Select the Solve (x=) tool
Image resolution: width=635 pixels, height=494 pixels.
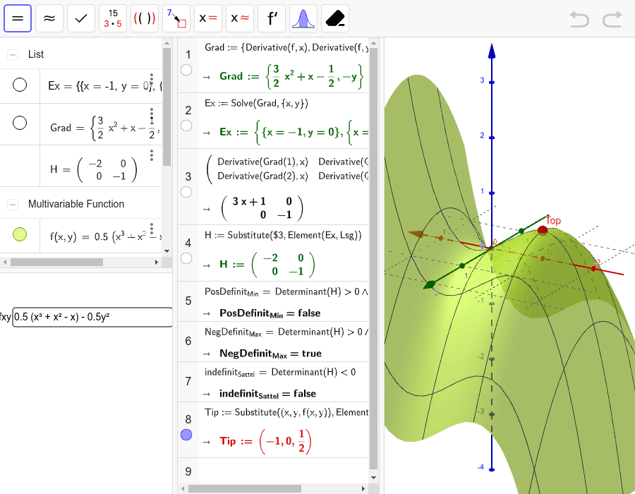[x=208, y=18]
